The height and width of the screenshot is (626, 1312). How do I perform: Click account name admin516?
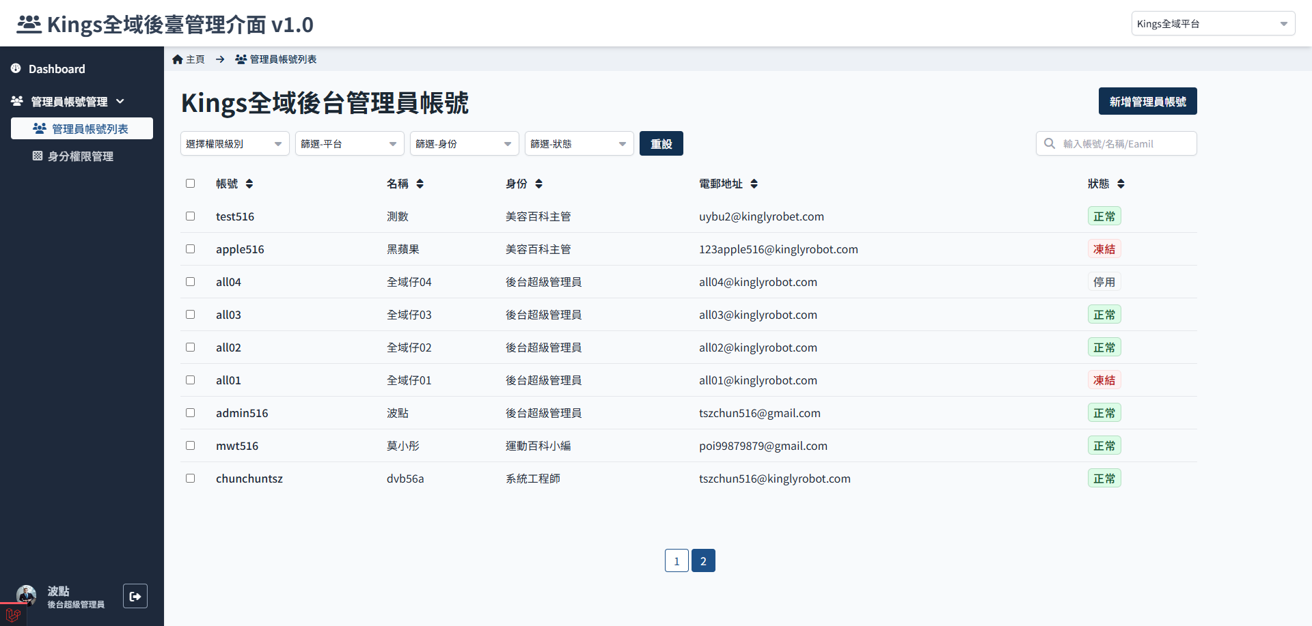242,413
